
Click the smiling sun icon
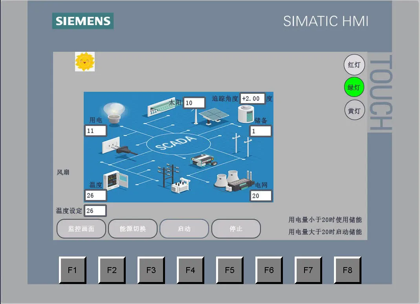click(84, 62)
